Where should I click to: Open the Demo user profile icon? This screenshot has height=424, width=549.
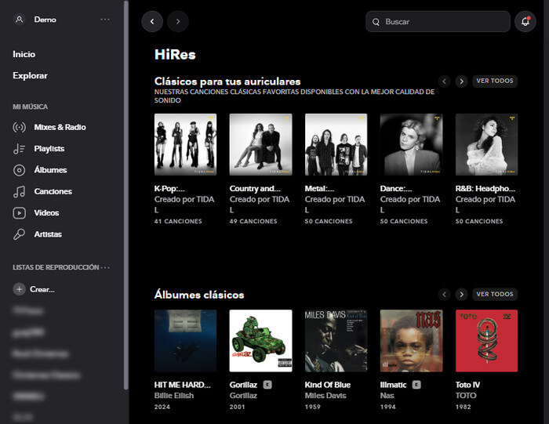[20, 20]
